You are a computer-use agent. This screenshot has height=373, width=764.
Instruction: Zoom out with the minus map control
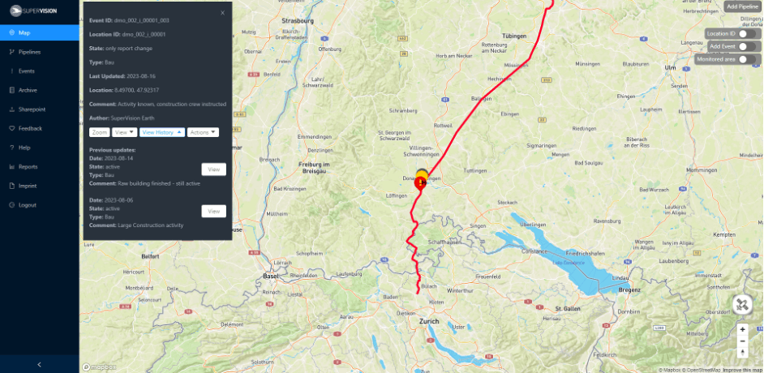pos(742,341)
